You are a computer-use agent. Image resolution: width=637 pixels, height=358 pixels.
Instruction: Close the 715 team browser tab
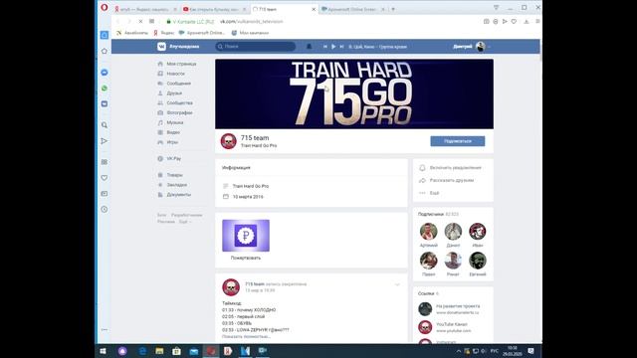click(x=314, y=9)
